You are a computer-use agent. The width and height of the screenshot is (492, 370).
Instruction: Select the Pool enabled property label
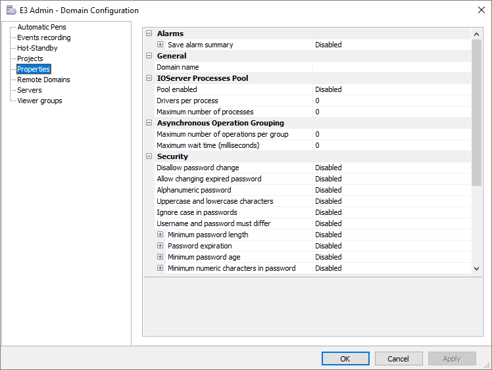point(177,89)
